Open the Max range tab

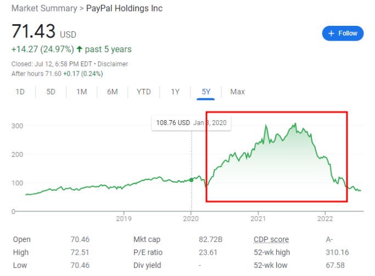[x=238, y=92]
